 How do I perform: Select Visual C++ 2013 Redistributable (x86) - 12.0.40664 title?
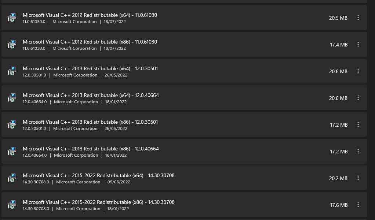click(91, 149)
